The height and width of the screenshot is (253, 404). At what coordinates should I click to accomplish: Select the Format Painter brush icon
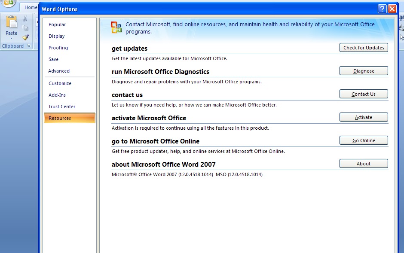point(25,37)
